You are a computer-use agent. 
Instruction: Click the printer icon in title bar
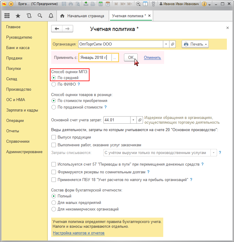(71, 4)
